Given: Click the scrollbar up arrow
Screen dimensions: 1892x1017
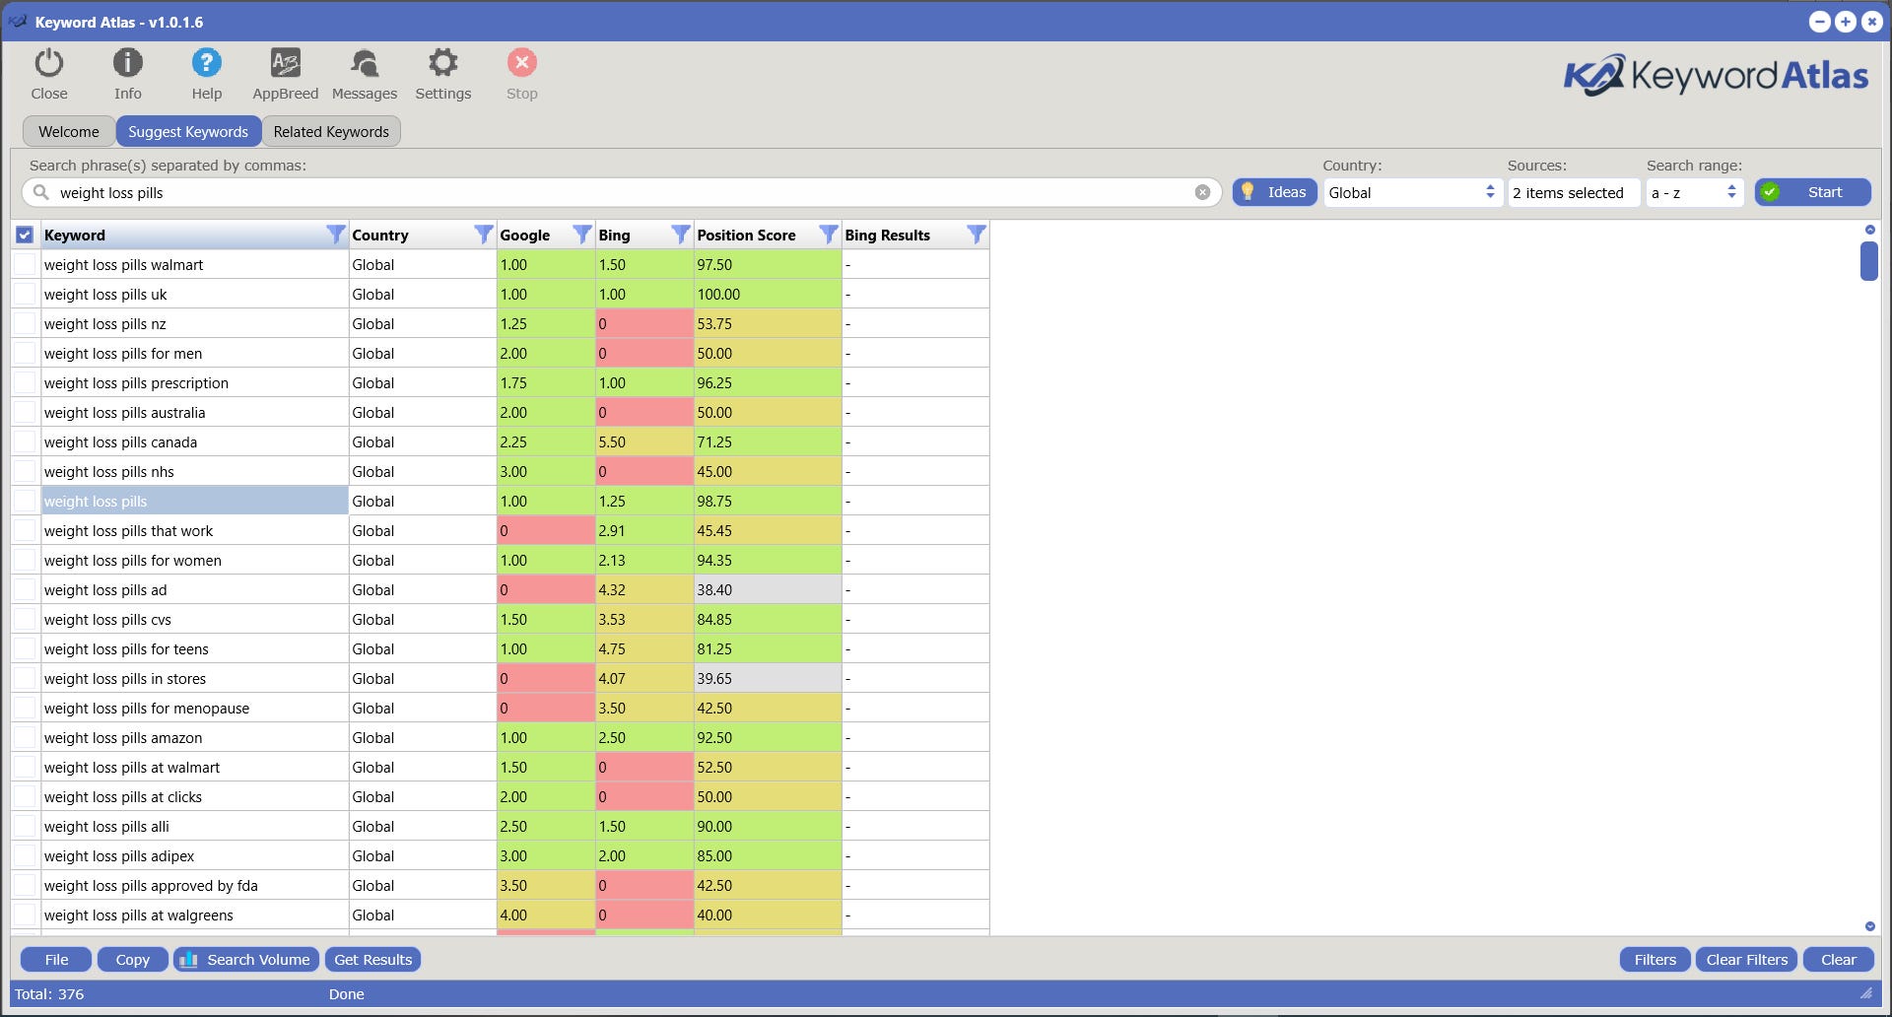Looking at the screenshot, I should click(1869, 230).
